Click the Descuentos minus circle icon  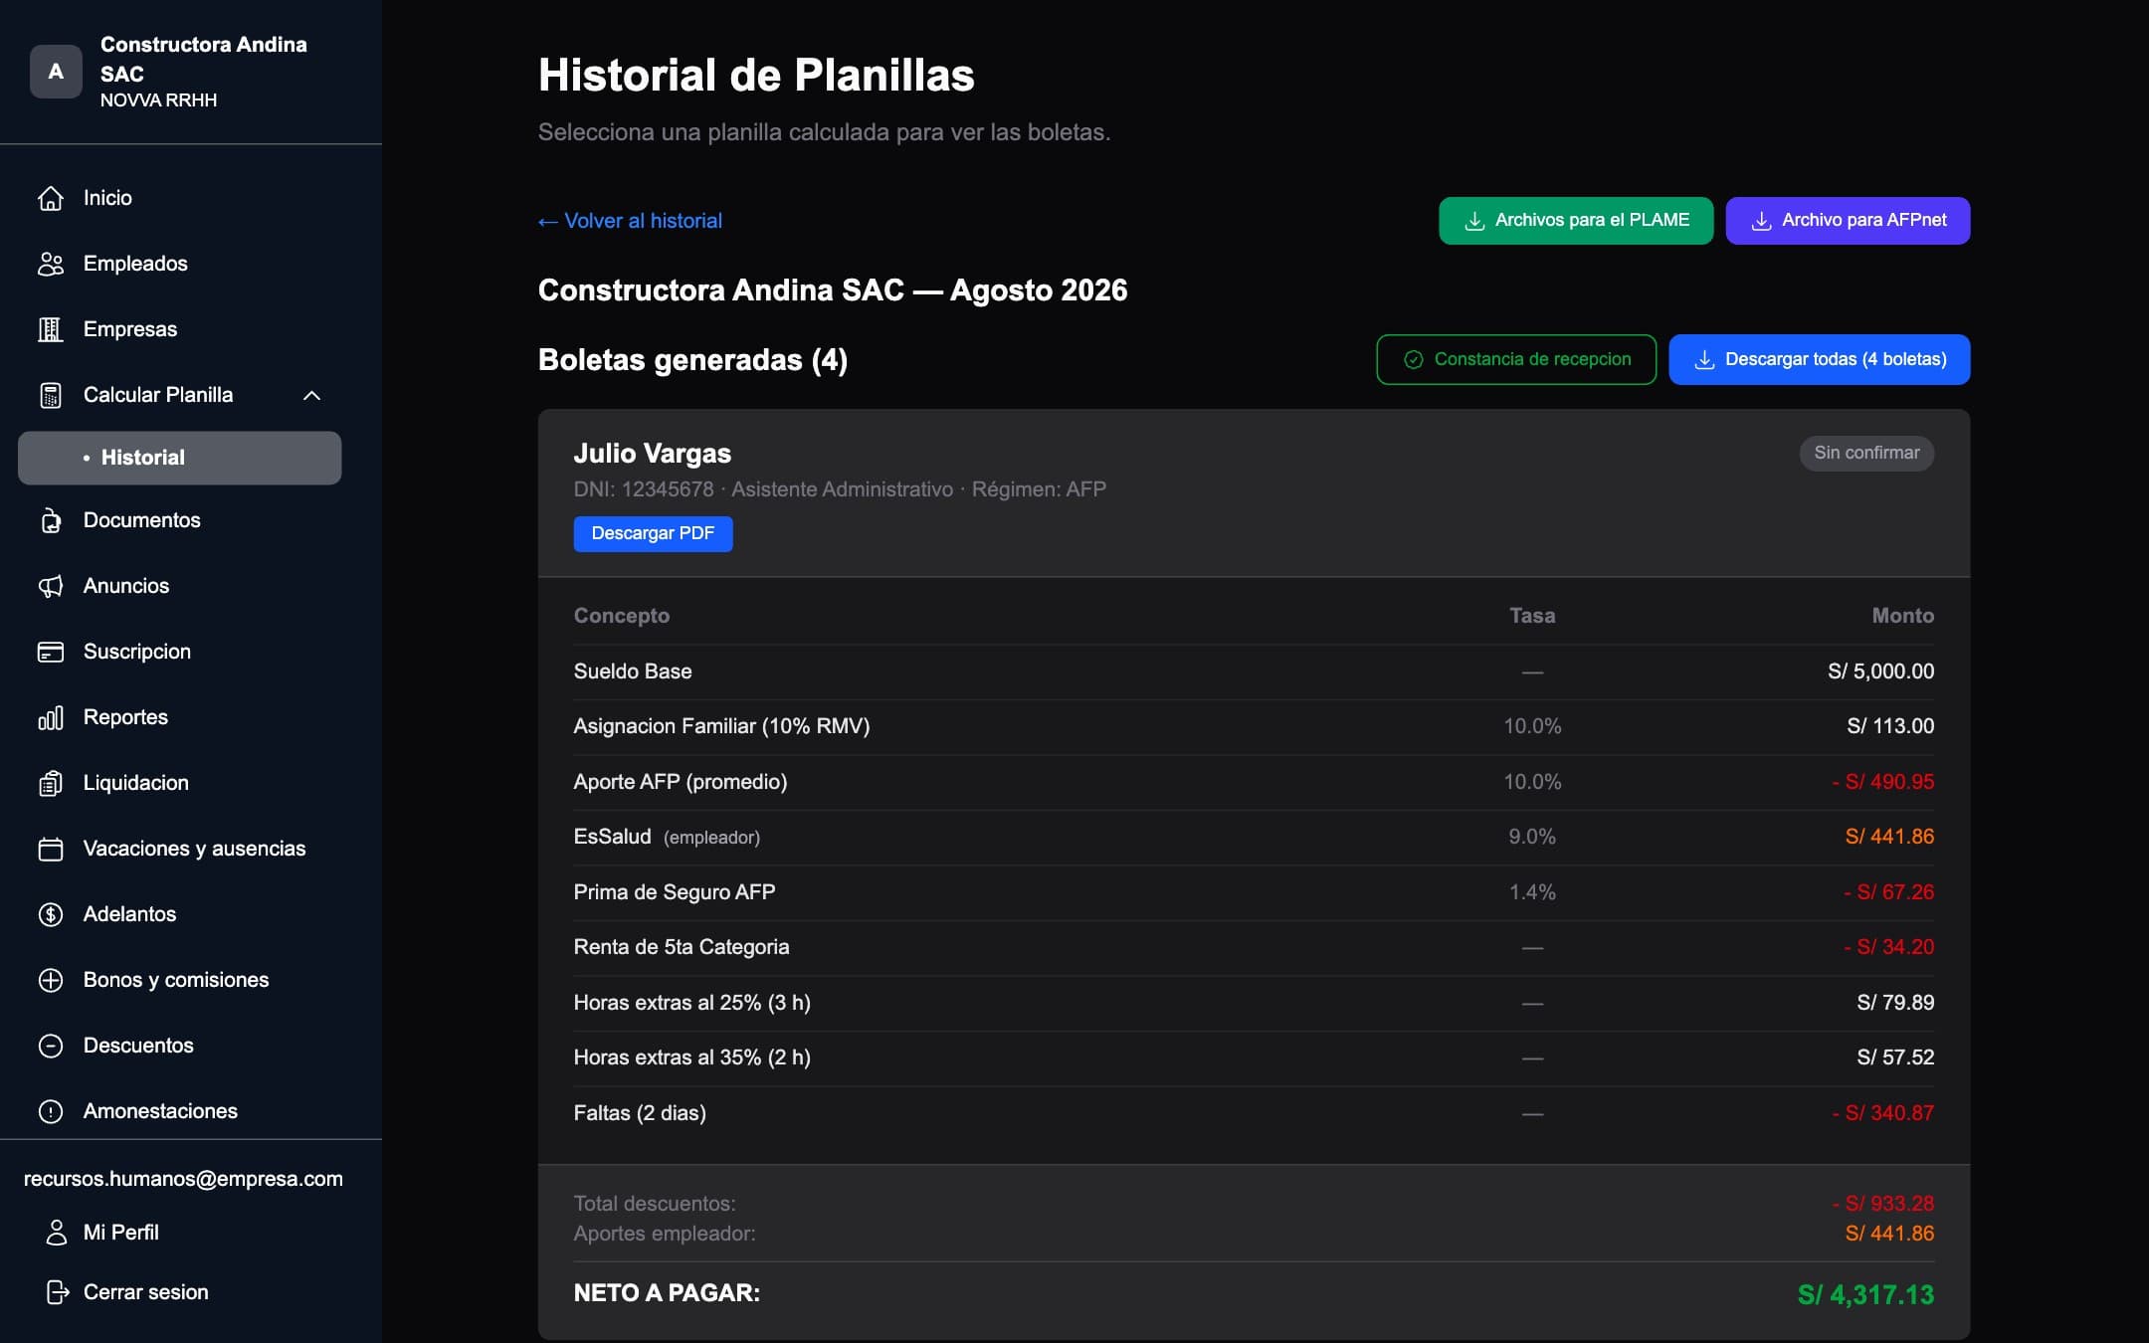tap(51, 1046)
